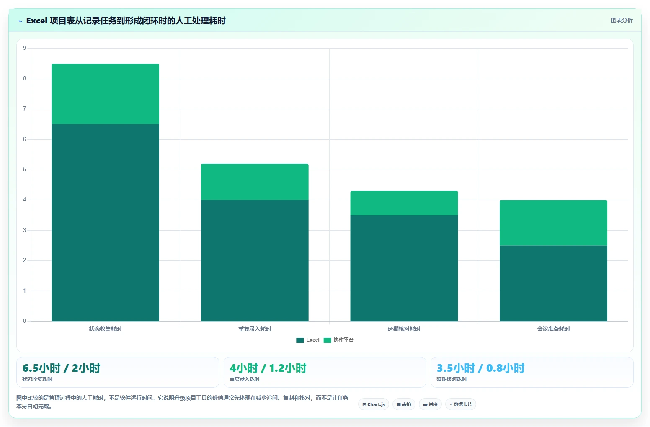The image size is (650, 427).
Task: Click the small icon before the Excel title
Action: coord(20,21)
